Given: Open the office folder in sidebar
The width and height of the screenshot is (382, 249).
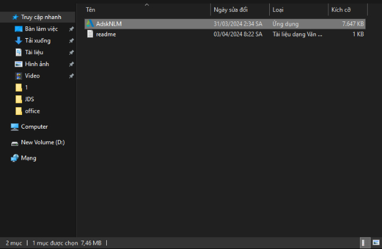Looking at the screenshot, I should (x=32, y=111).
